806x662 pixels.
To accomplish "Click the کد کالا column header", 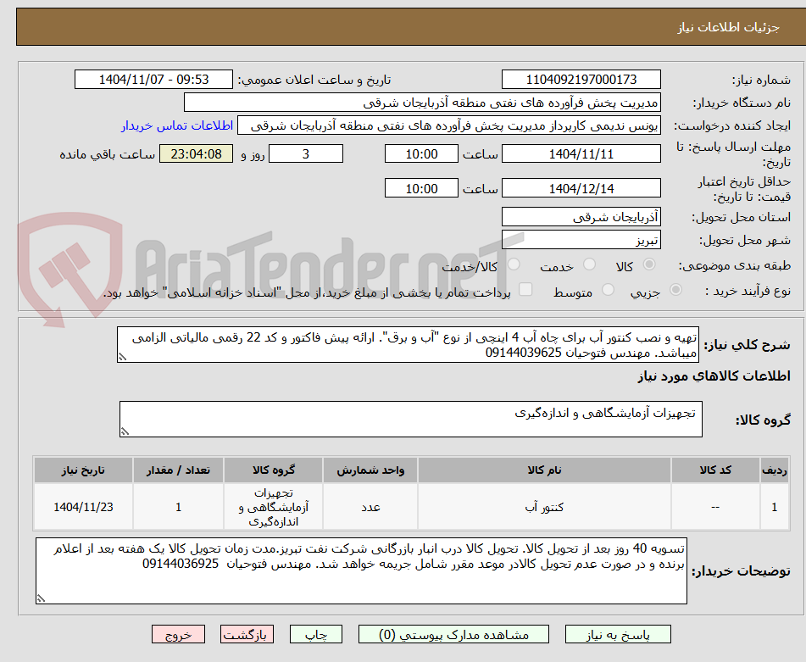I will [x=715, y=470].
